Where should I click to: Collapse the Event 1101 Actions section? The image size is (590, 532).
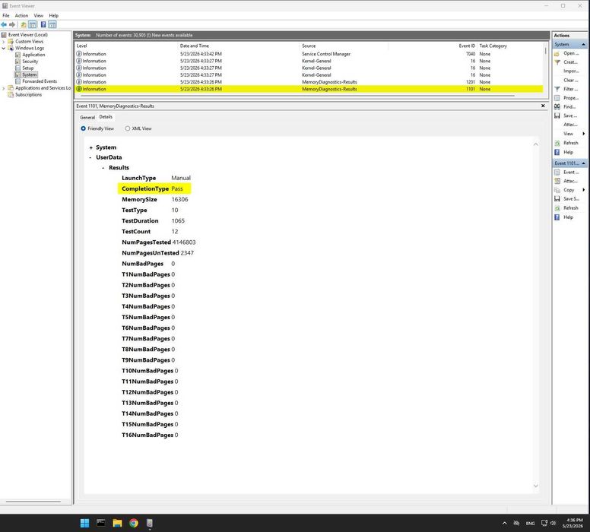pos(583,163)
